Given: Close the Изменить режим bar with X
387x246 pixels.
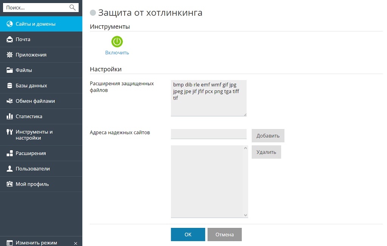Looking at the screenshot, I should click(76, 243).
